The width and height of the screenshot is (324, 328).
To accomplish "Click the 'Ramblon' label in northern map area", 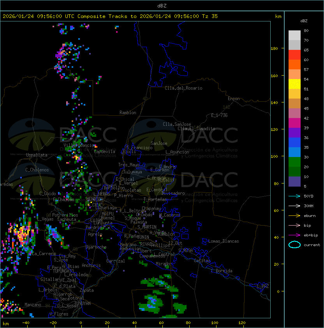I will click(128, 113).
